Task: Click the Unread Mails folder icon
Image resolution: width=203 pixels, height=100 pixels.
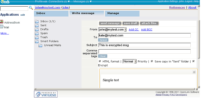Action: [40, 45]
